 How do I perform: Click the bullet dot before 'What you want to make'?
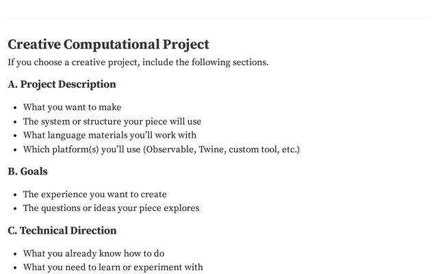16,108
